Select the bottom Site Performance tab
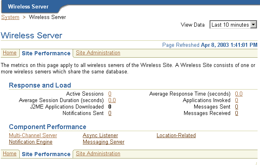This screenshot has height=165, width=260. 46,154
